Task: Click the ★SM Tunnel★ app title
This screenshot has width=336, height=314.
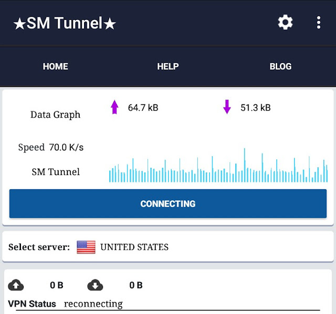Action: pos(64,24)
